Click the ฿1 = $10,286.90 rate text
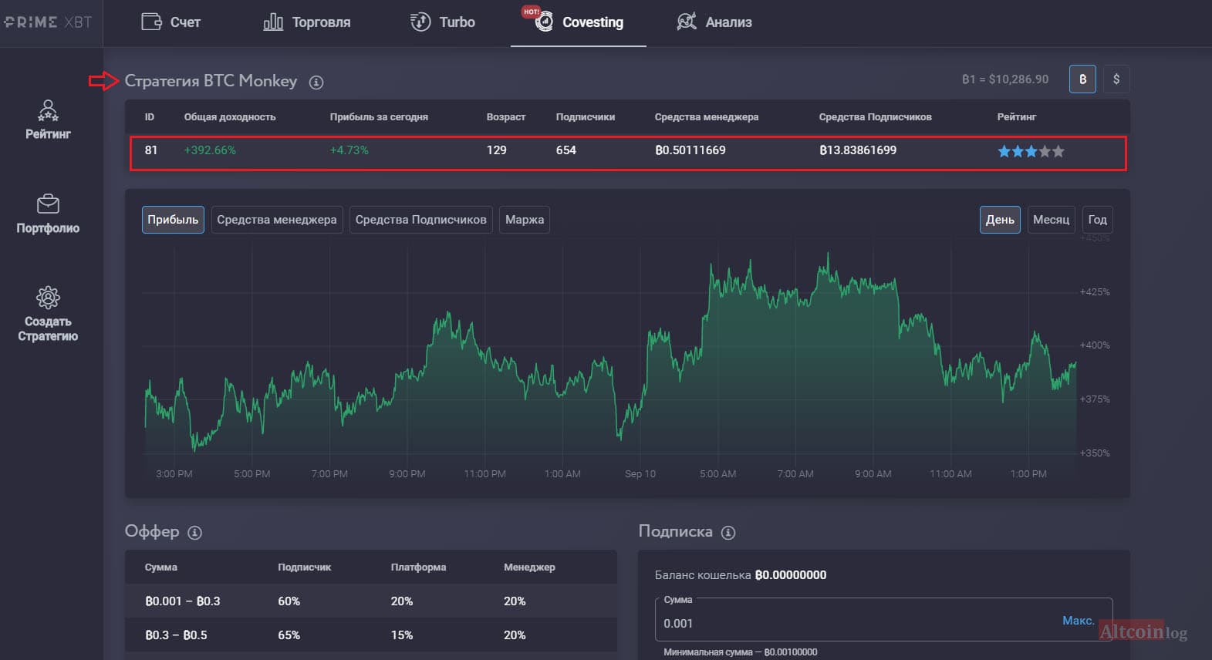Viewport: 1212px width, 660px height. (x=1005, y=79)
